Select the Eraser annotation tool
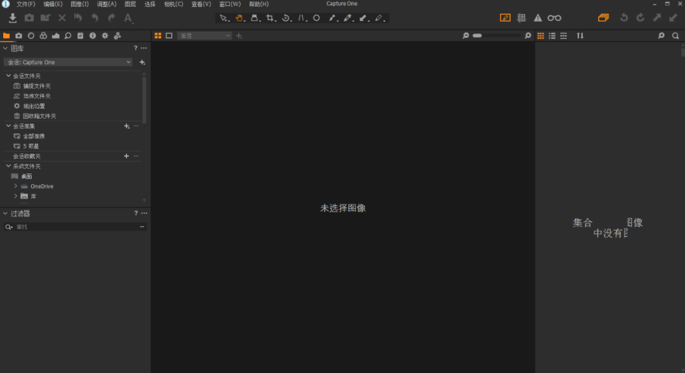This screenshot has height=373, width=685. (x=379, y=18)
